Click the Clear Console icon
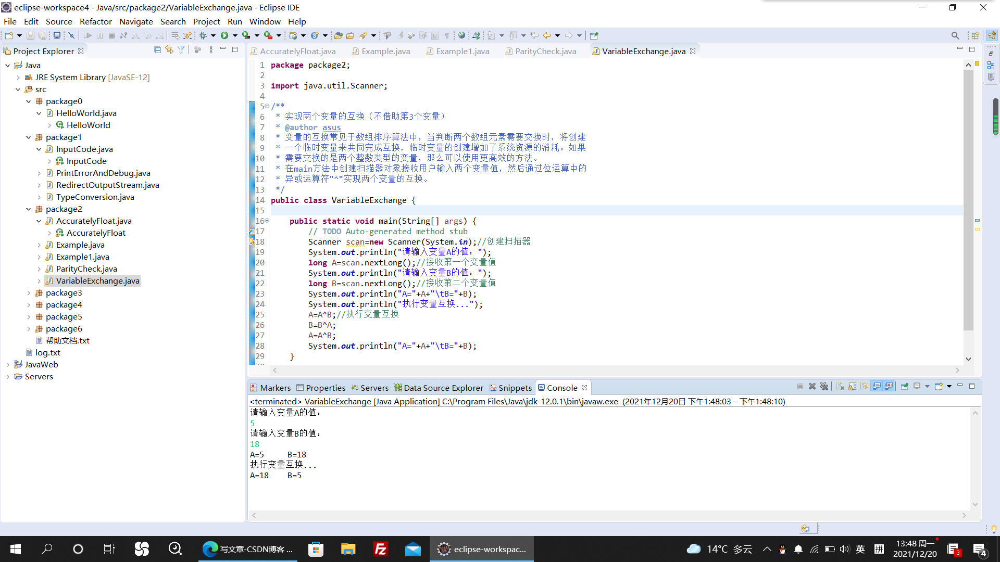The image size is (1000, 562). click(840, 386)
